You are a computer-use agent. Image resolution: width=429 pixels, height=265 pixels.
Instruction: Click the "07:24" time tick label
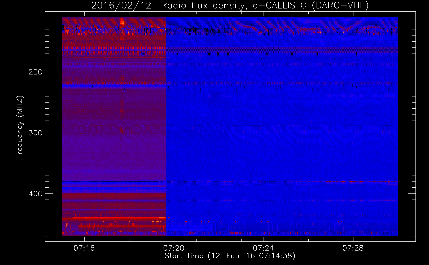264,248
